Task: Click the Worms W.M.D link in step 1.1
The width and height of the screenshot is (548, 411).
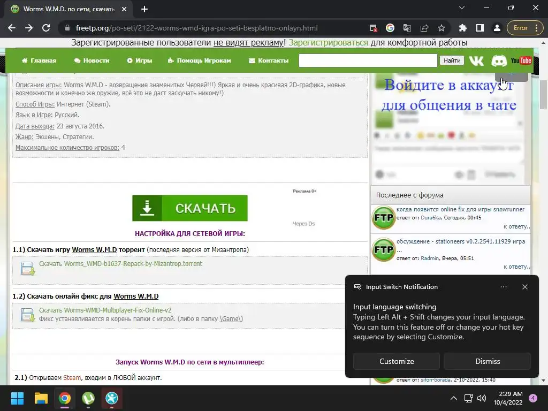Action: click(94, 250)
